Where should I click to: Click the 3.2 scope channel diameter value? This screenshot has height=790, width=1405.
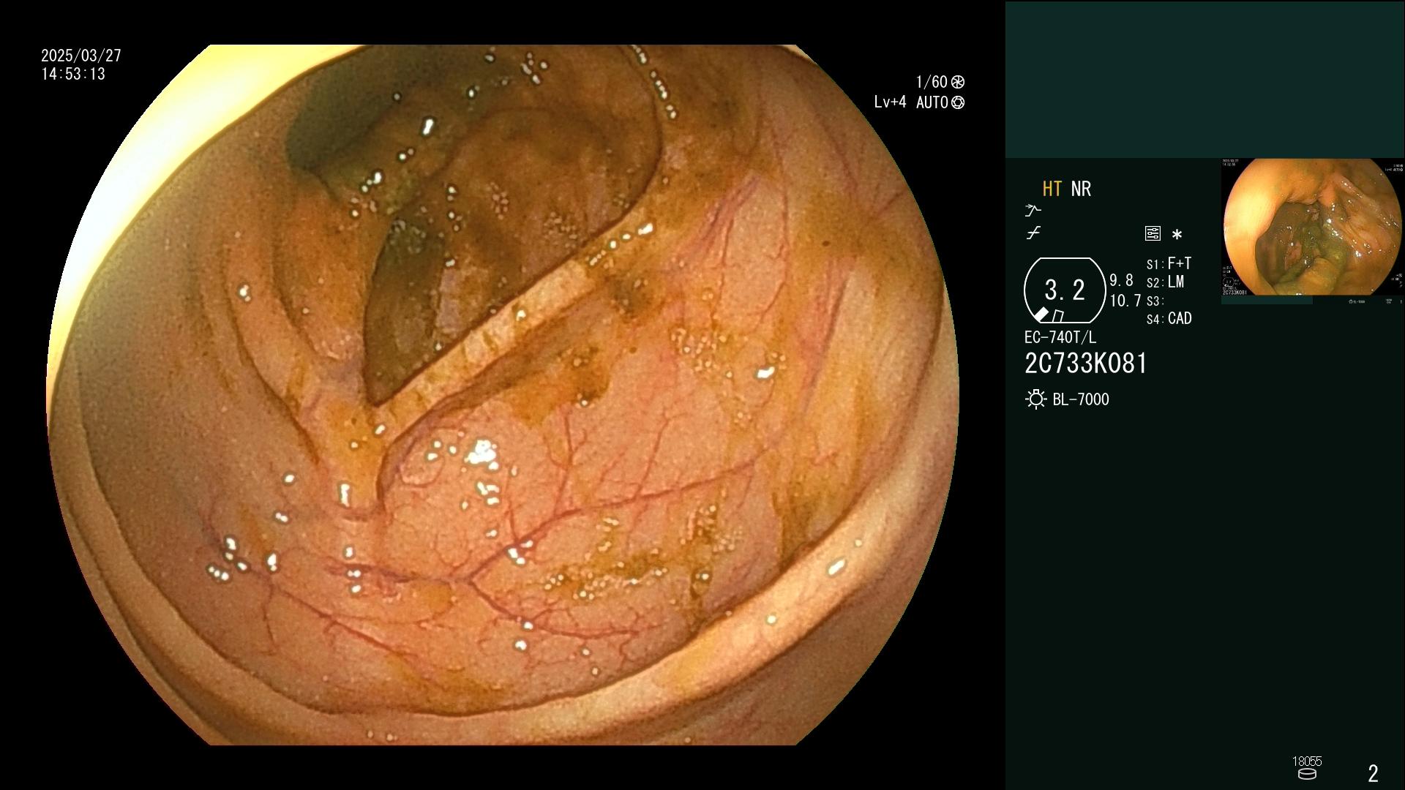point(1065,290)
